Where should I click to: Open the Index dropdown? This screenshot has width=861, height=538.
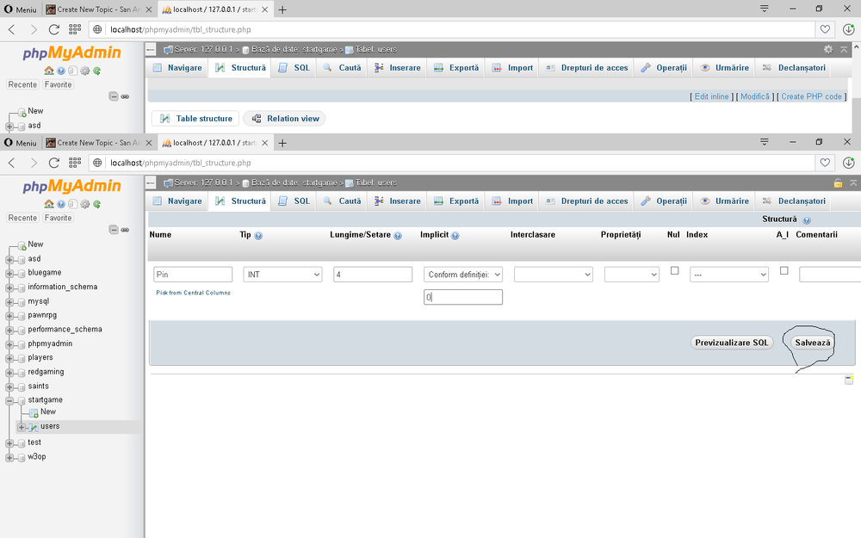point(729,275)
